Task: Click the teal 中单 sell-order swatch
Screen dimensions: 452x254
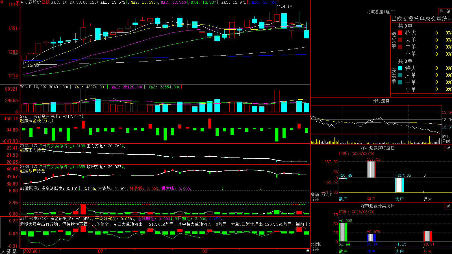Action: tap(400, 82)
